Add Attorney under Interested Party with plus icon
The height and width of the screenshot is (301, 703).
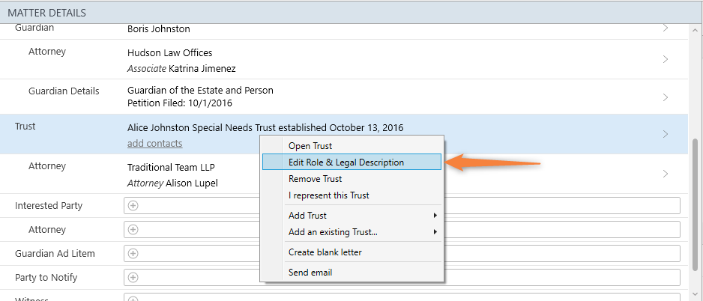tap(133, 229)
